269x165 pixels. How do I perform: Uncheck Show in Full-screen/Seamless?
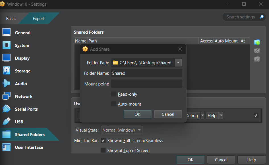click(x=103, y=140)
